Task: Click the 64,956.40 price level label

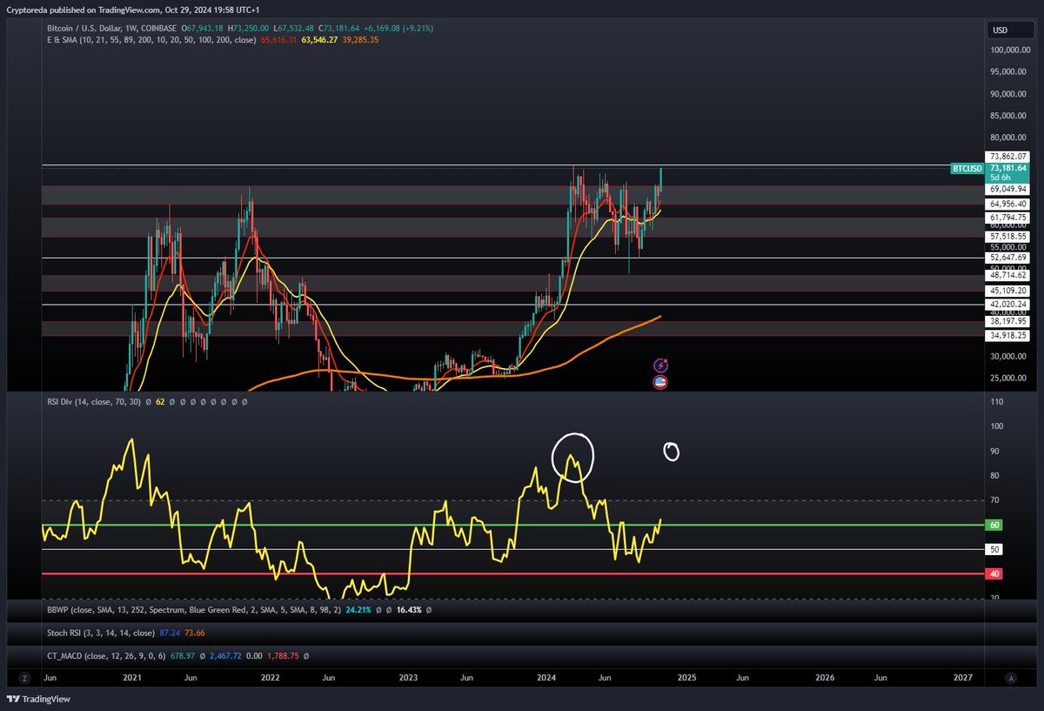Action: [1008, 204]
